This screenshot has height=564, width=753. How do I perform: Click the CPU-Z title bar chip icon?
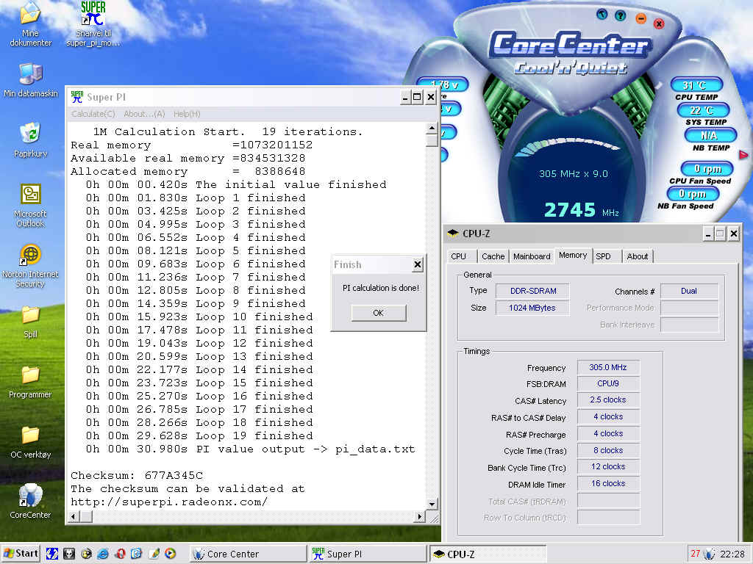tap(452, 234)
